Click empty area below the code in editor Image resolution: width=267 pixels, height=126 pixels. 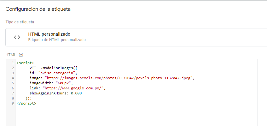pos(136,116)
